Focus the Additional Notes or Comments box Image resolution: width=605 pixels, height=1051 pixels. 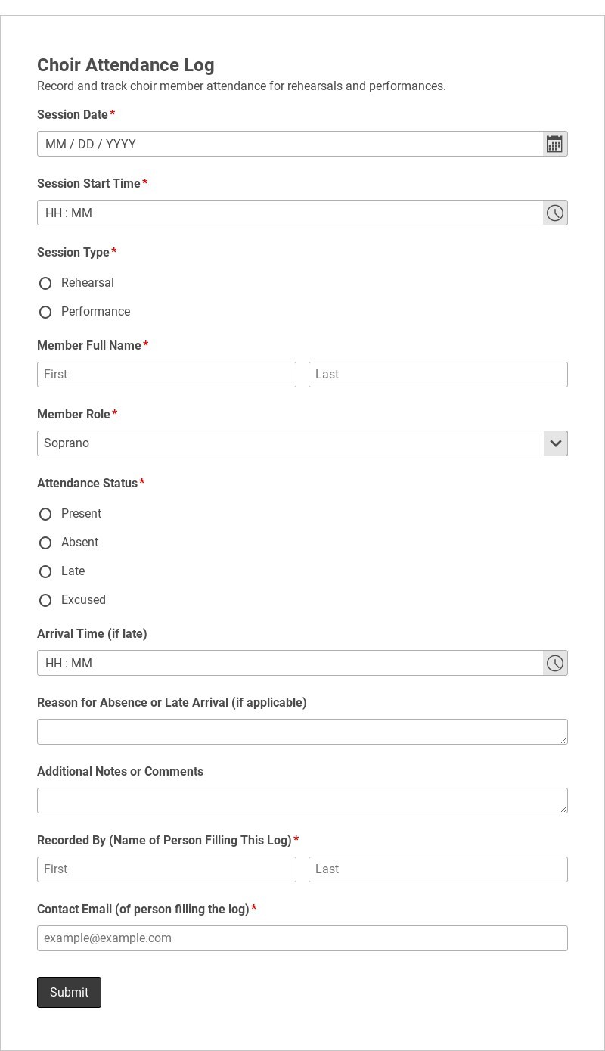coord(302,801)
